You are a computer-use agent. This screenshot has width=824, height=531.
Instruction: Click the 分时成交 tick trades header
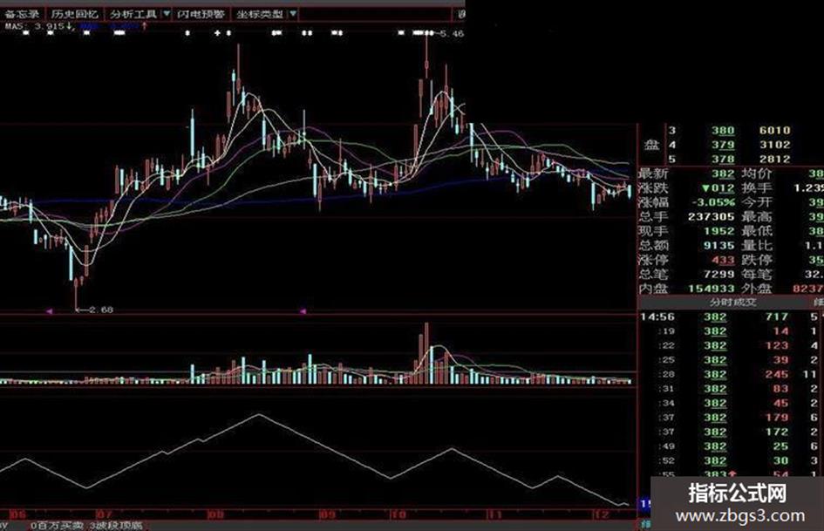point(732,303)
